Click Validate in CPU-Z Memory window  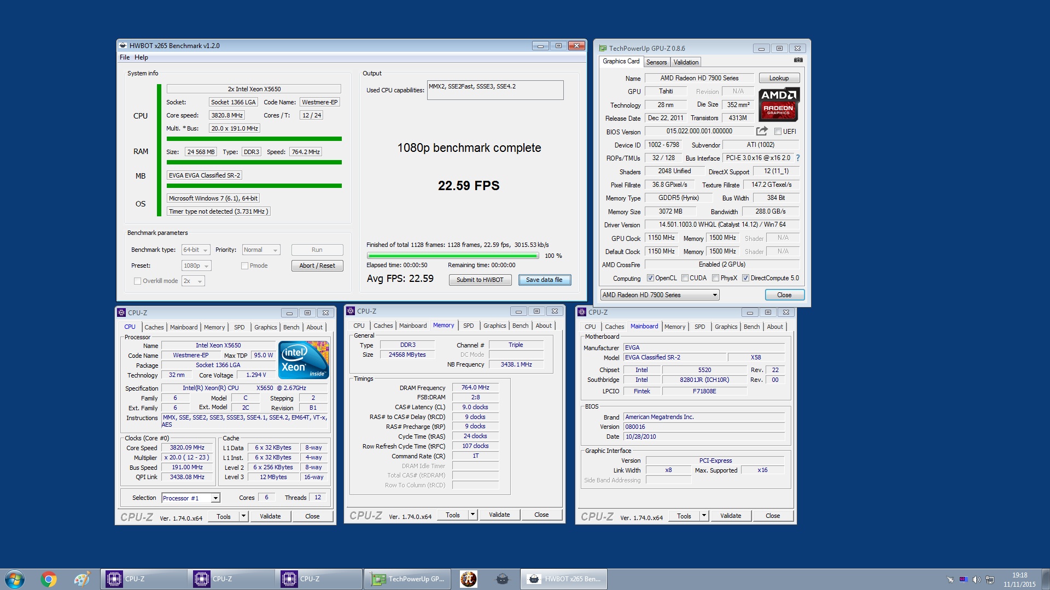pos(499,515)
